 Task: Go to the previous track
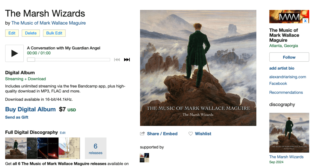click(117, 60)
